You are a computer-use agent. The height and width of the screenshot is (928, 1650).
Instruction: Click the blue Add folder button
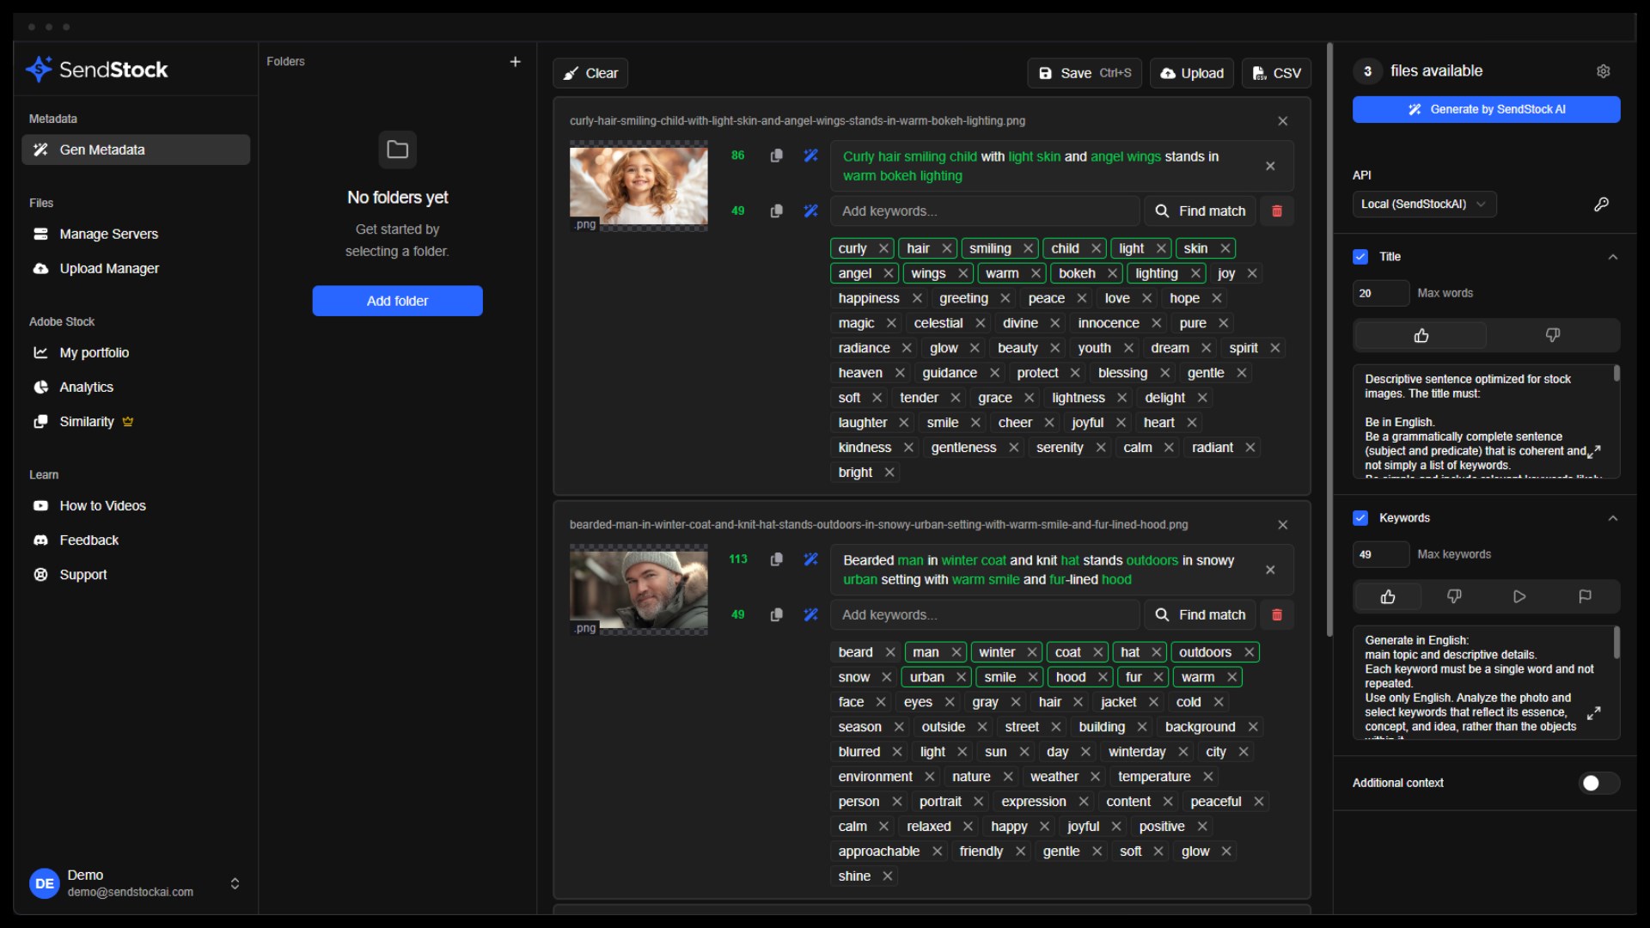(x=397, y=301)
